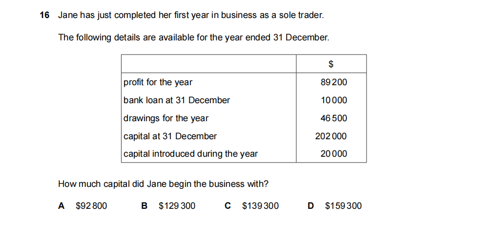Select the 'drawings for the year' label
The height and width of the screenshot is (239, 489).
[x=166, y=118]
